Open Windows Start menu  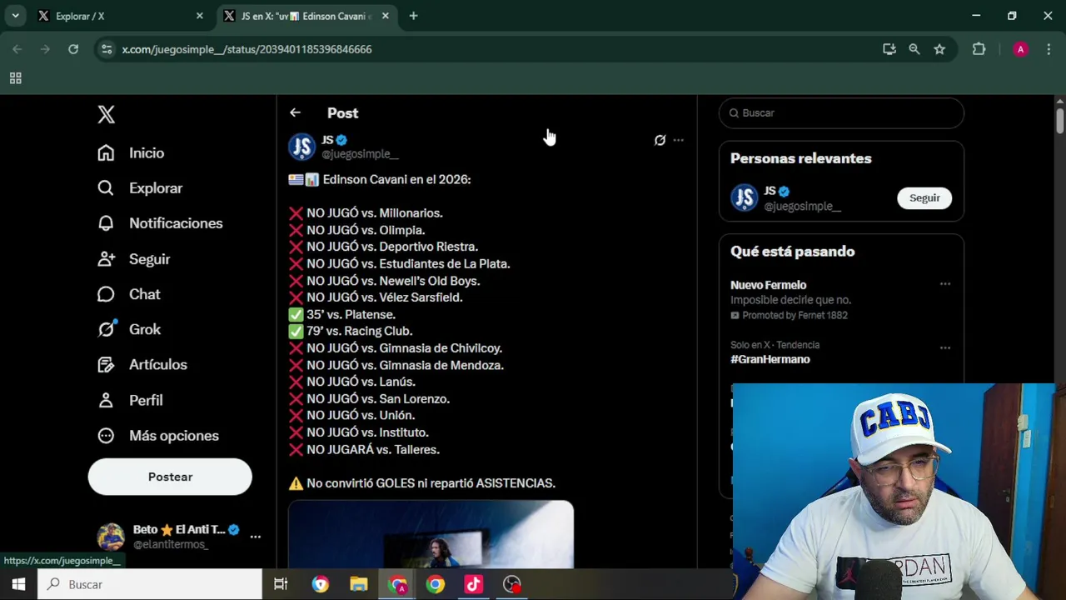(x=18, y=584)
